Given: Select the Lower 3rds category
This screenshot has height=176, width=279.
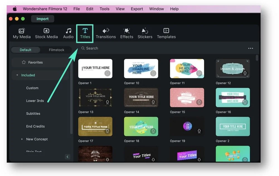Looking at the screenshot, I should point(35,101).
